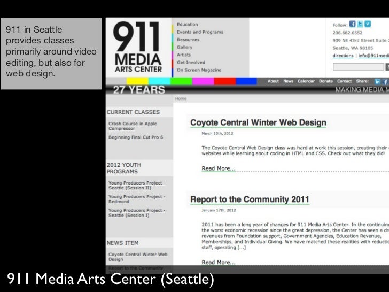Click the directions link
This screenshot has width=389, height=292.
click(x=343, y=56)
